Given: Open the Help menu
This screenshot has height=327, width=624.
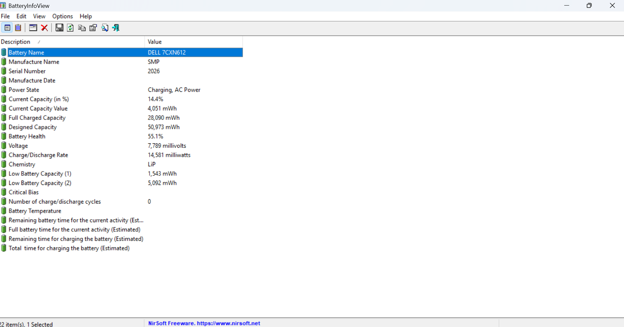Looking at the screenshot, I should point(86,16).
